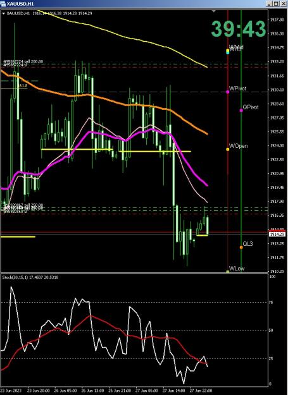The image size is (288, 395).
Task: Click the 75 level on Stochastic scale
Action: coord(272,303)
